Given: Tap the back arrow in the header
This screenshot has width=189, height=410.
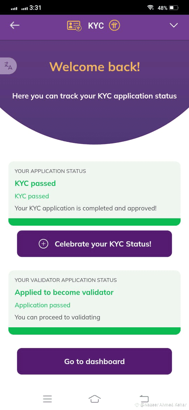Looking at the screenshot, I should [x=15, y=25].
